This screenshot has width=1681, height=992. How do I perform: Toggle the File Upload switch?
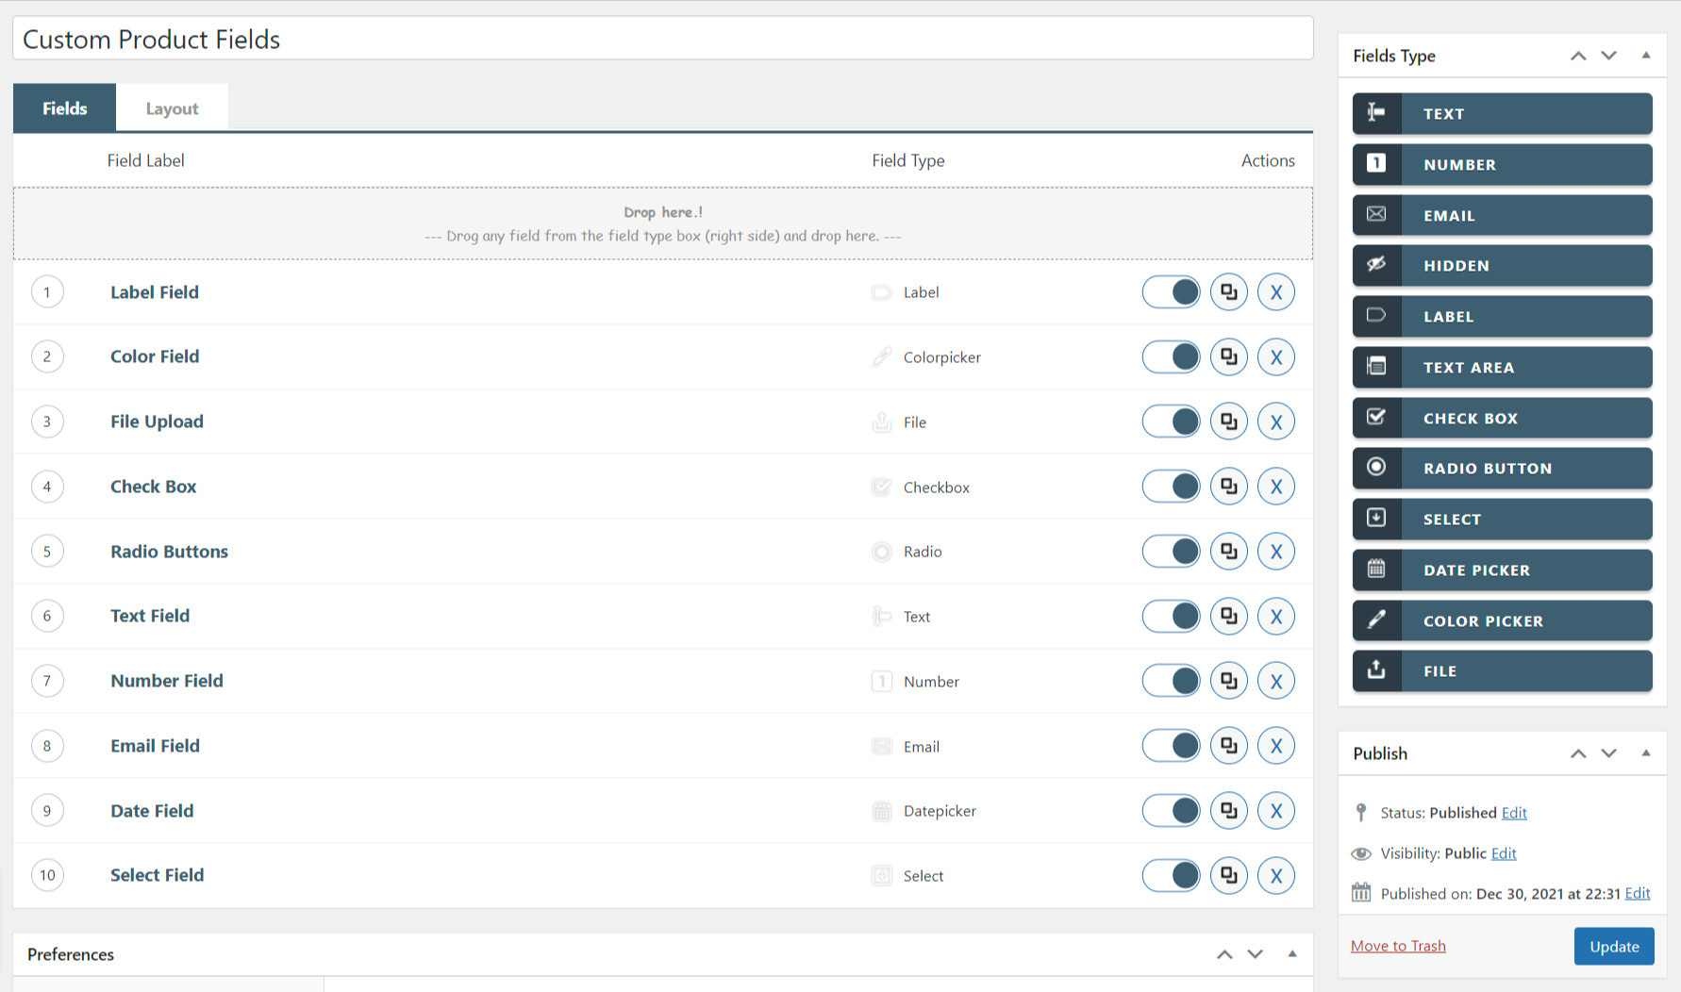pos(1171,422)
